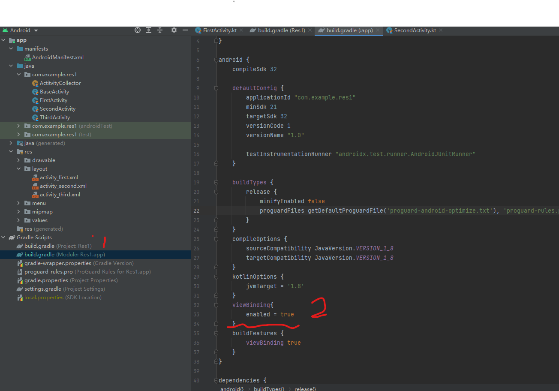Switch to the build.gradle (Res1) tab

[281, 30]
